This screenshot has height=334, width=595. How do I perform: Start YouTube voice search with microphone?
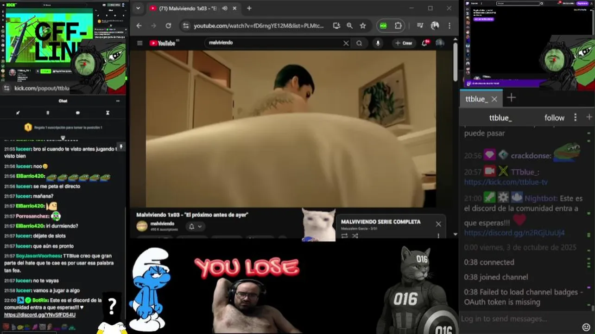(x=378, y=43)
